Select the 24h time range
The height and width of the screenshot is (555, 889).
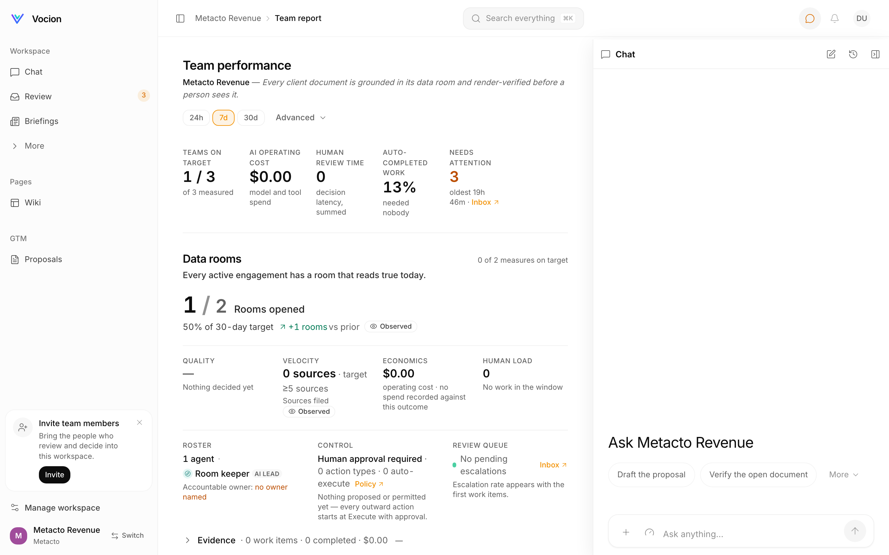[x=196, y=118]
